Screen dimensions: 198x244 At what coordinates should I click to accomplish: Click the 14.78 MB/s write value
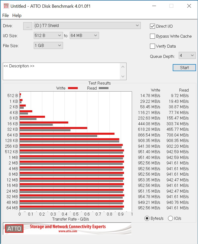pyautogui.click(x=150, y=96)
